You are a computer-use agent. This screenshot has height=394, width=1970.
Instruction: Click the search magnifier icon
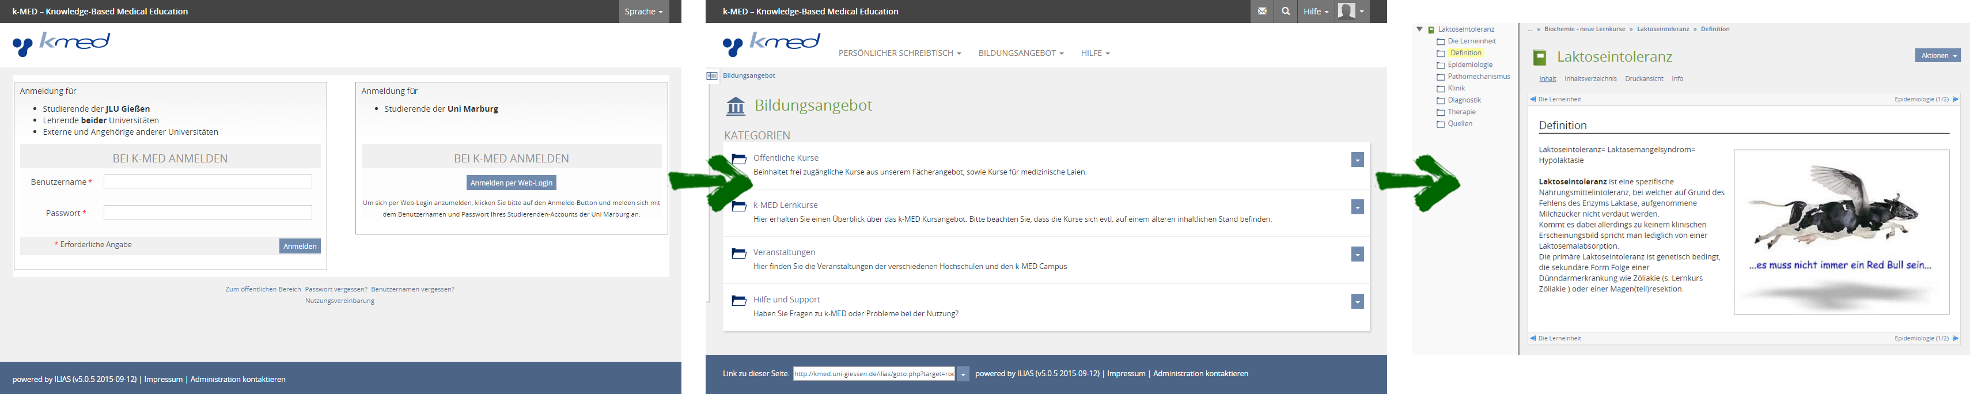(1286, 12)
